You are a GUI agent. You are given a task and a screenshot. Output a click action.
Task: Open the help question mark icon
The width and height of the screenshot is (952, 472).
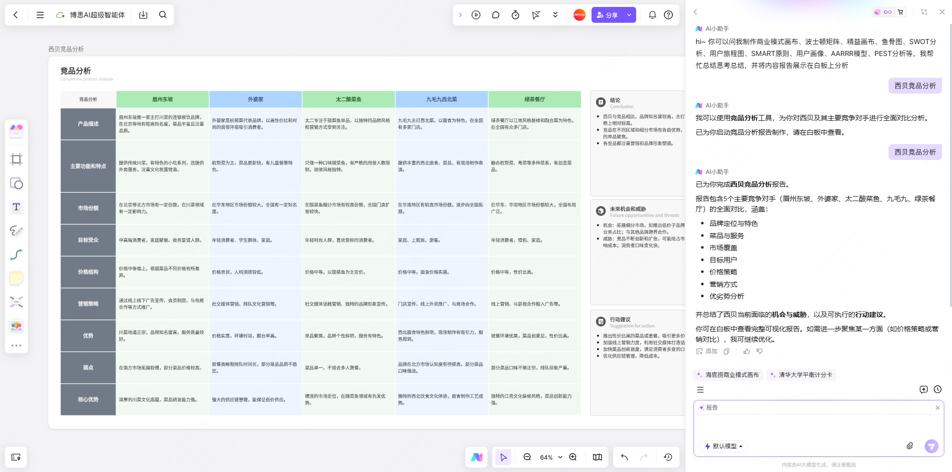point(668,15)
